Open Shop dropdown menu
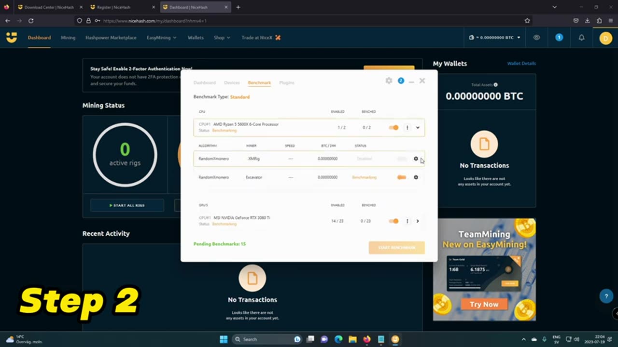This screenshot has width=618, height=347. [222, 38]
